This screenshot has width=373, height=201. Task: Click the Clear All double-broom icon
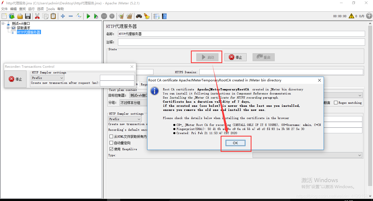(x=129, y=16)
